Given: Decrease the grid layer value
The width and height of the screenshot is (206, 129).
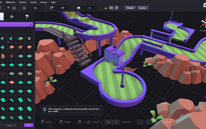Looking at the screenshot, I should click(84, 8).
